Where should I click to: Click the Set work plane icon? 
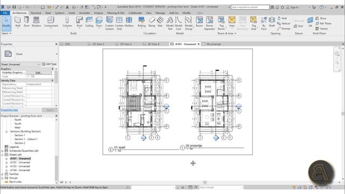[310, 22]
